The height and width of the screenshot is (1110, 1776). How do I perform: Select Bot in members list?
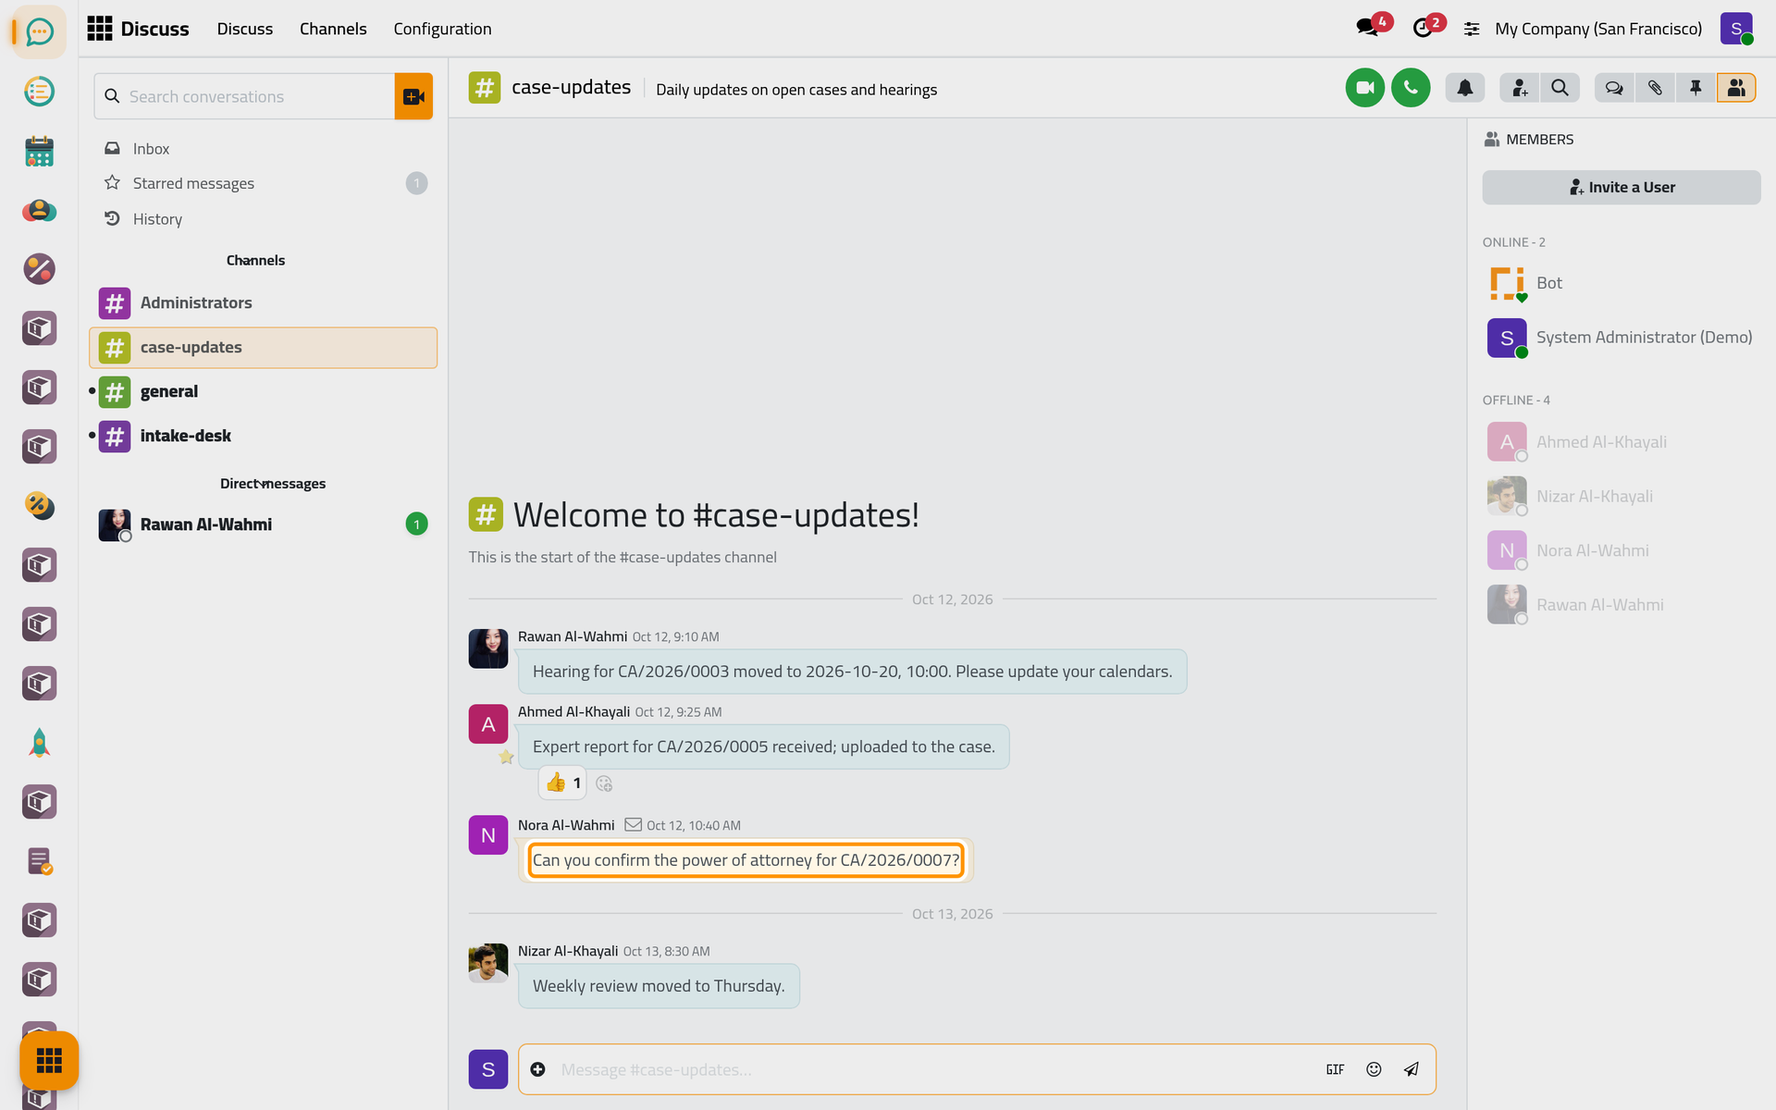[x=1622, y=283]
